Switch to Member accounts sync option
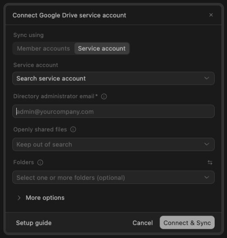The image size is (227, 238). [x=44, y=48]
